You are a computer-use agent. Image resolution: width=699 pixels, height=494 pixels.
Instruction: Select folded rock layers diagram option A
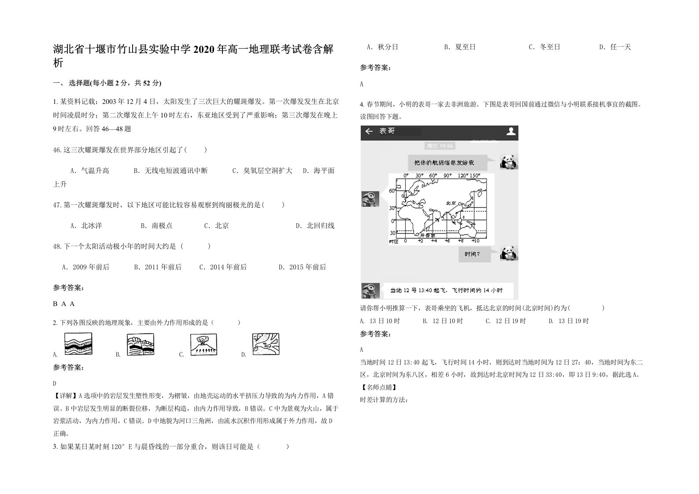coord(78,344)
